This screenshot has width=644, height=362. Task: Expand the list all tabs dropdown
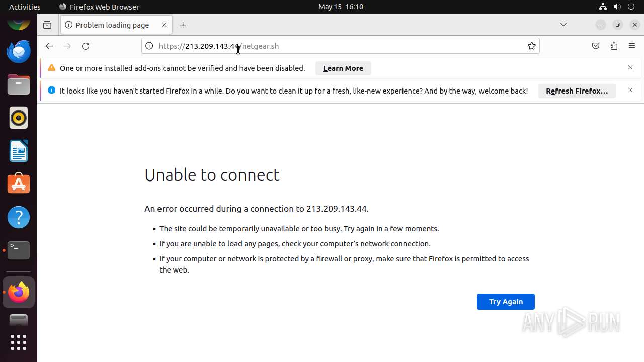563,25
